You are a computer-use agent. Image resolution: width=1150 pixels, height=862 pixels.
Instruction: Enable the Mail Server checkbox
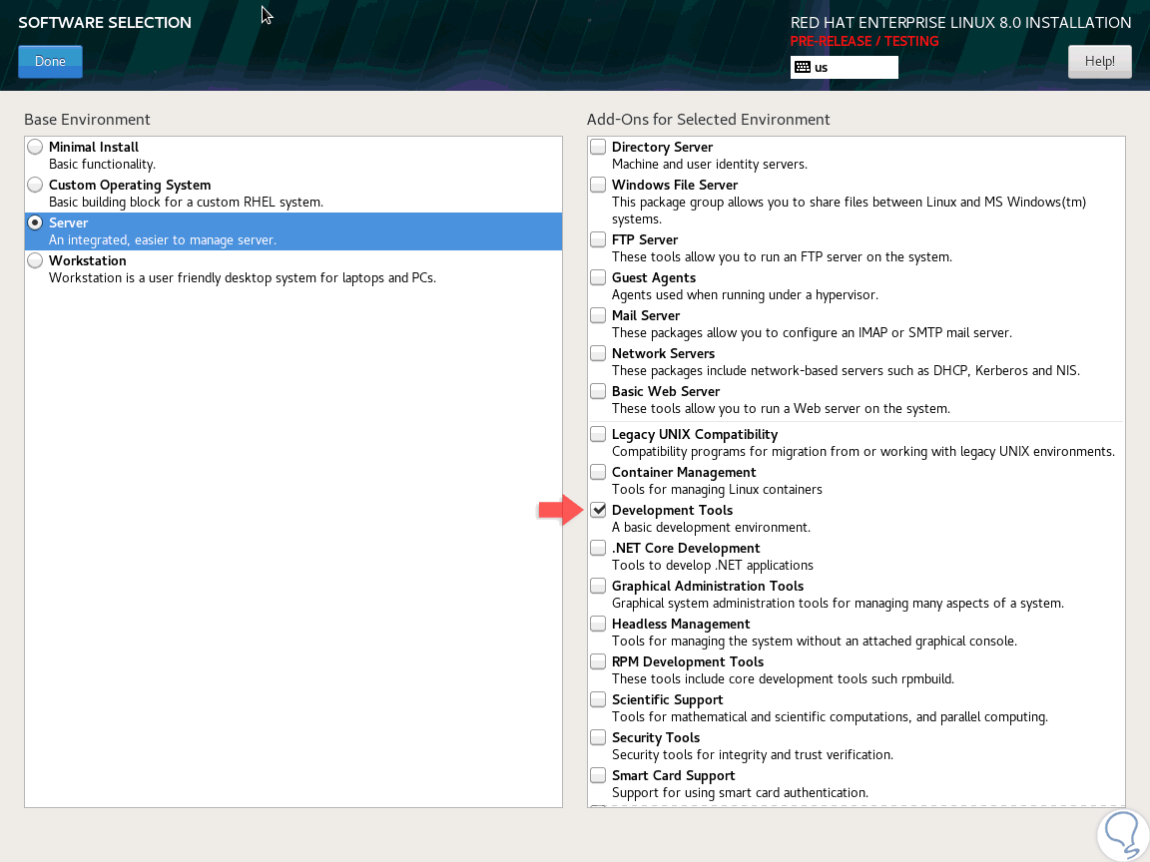coord(598,316)
